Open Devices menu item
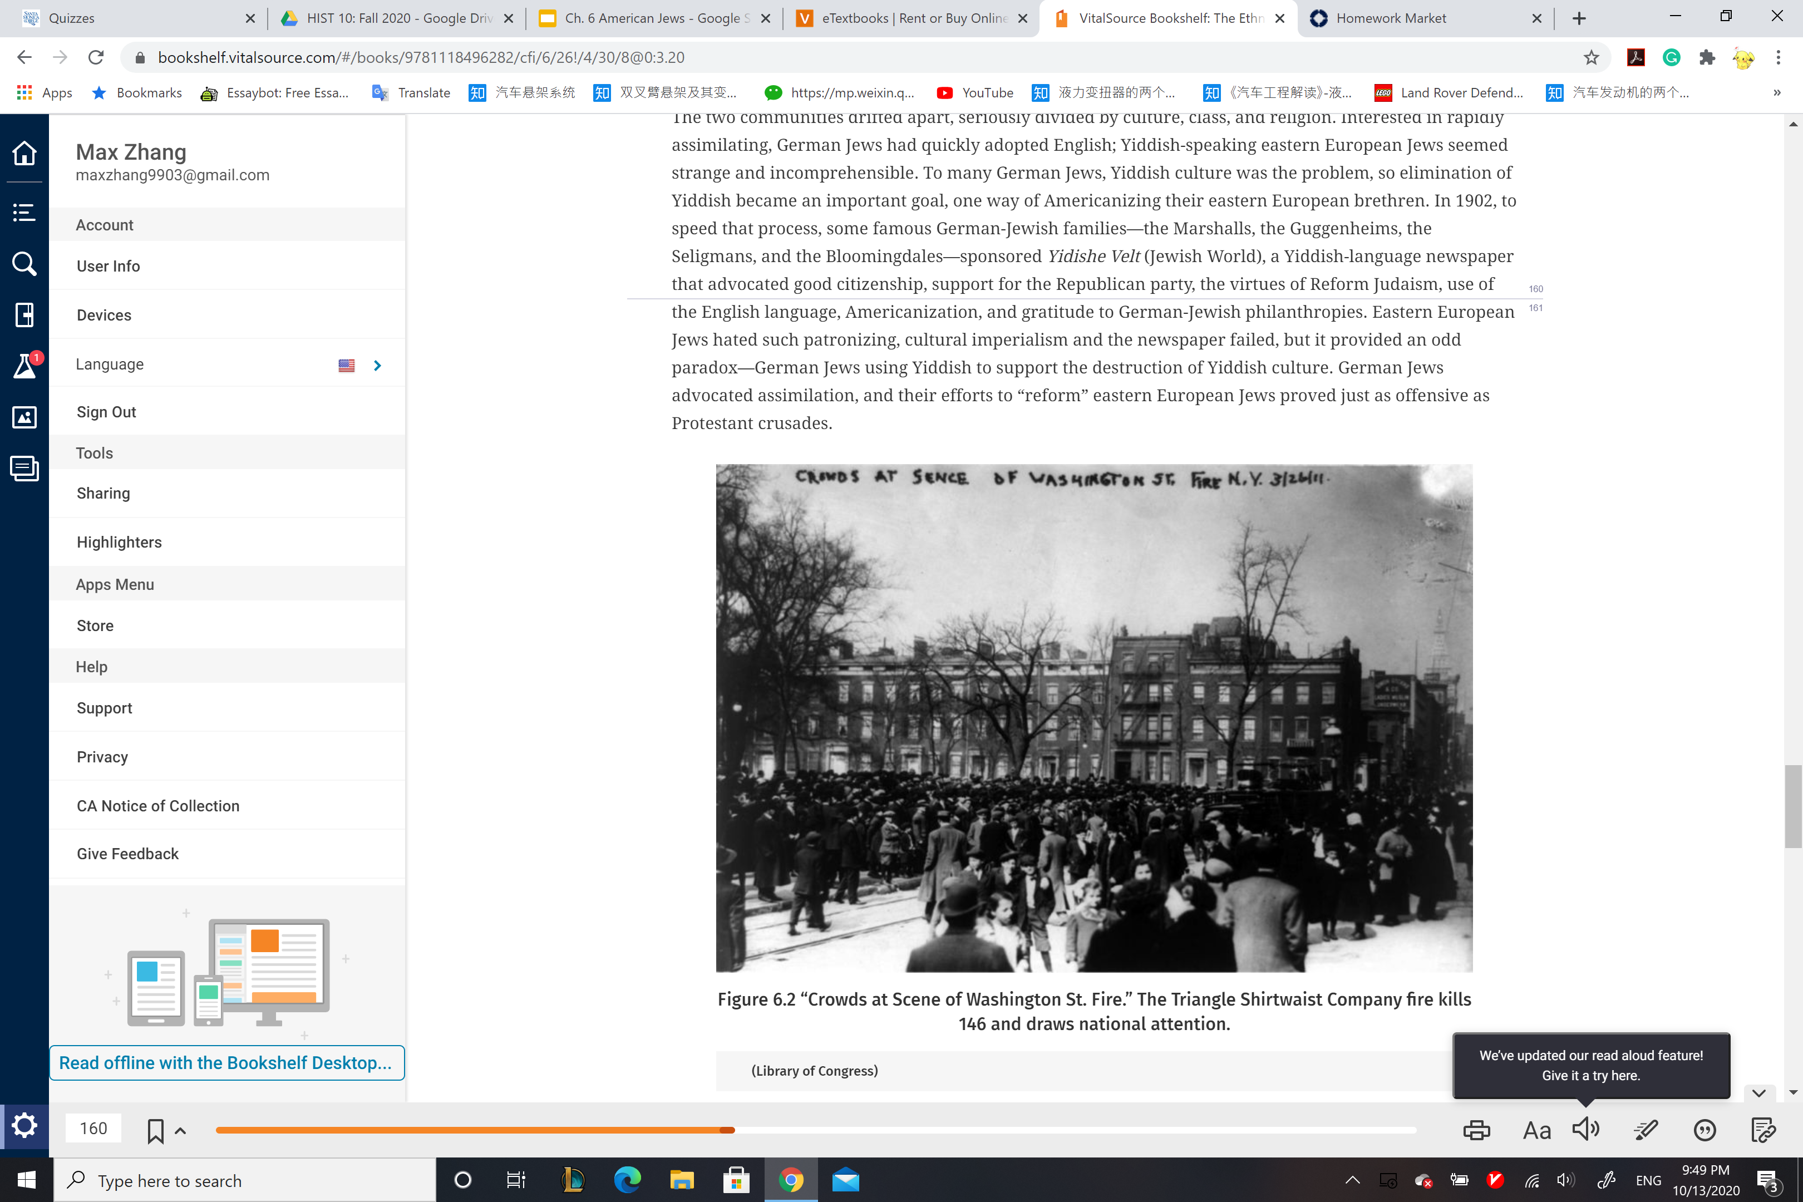The height and width of the screenshot is (1202, 1803). [x=227, y=315]
